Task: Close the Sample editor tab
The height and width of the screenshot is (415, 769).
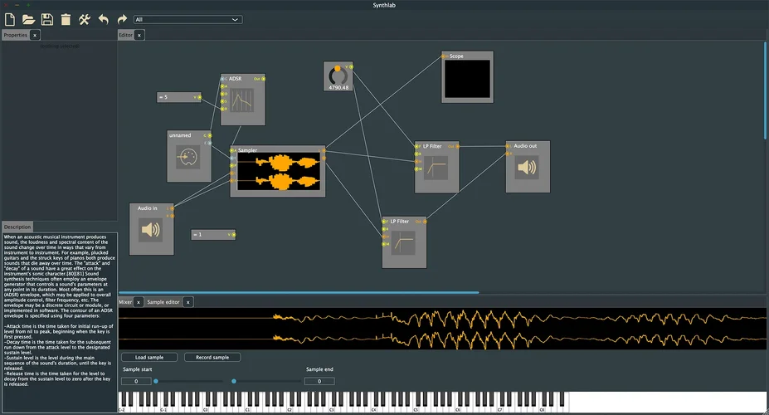Action: click(187, 302)
